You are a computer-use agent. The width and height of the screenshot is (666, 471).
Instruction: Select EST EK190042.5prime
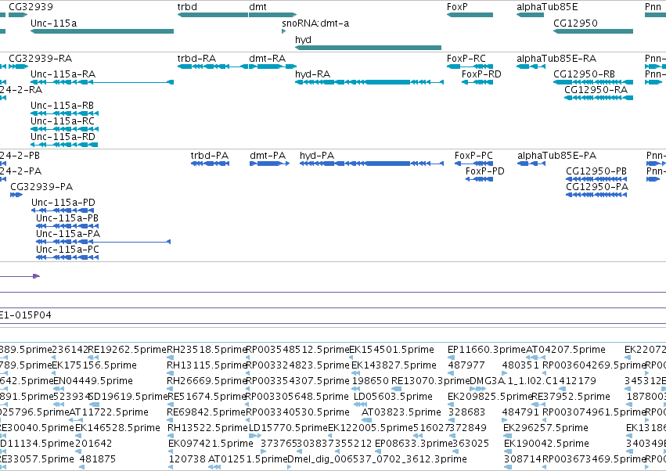pyautogui.click(x=546, y=444)
